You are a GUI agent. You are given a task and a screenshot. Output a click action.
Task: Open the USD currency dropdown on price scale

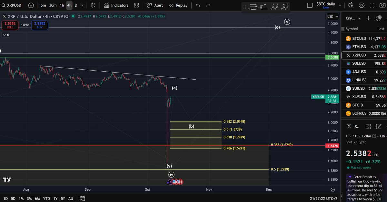pos(333,16)
